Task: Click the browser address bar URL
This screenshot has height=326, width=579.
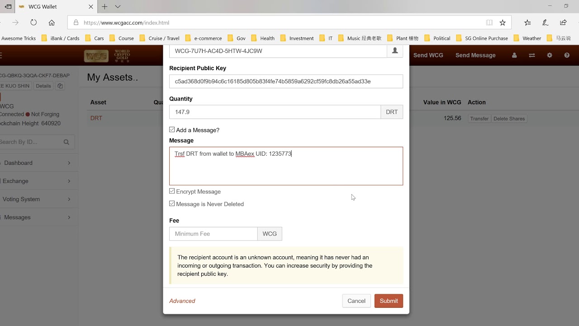Action: [127, 23]
